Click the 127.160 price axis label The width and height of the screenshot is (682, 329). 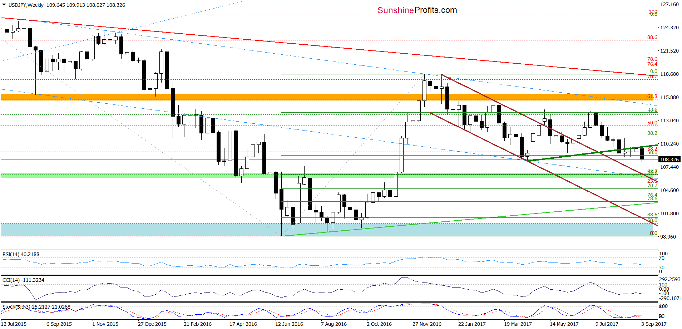(669, 4)
